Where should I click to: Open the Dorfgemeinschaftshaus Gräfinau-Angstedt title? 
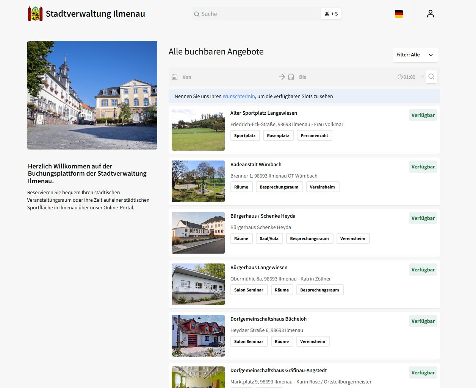tap(279, 370)
